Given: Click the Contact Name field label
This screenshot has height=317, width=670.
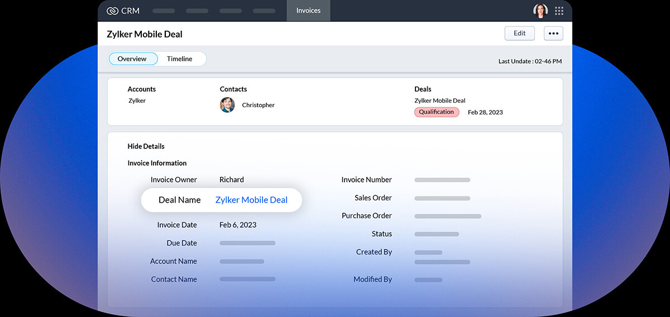Looking at the screenshot, I should click(x=174, y=279).
